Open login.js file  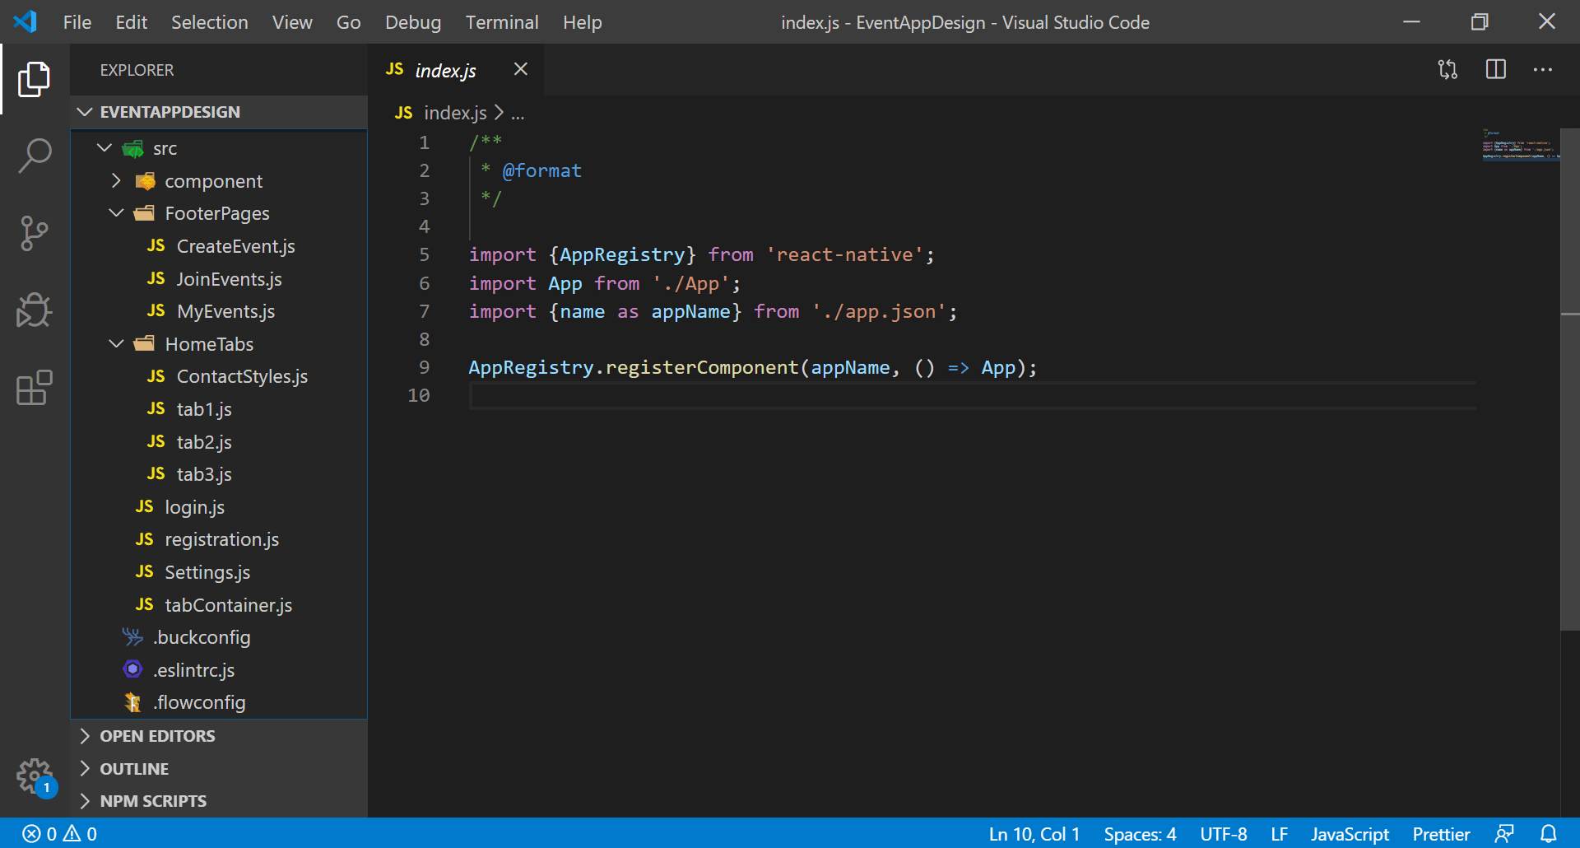point(219,507)
